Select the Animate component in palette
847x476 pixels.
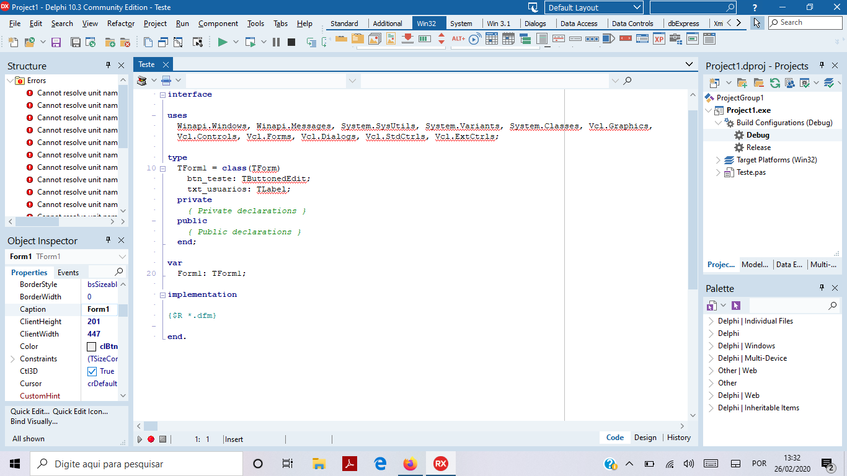click(475, 39)
